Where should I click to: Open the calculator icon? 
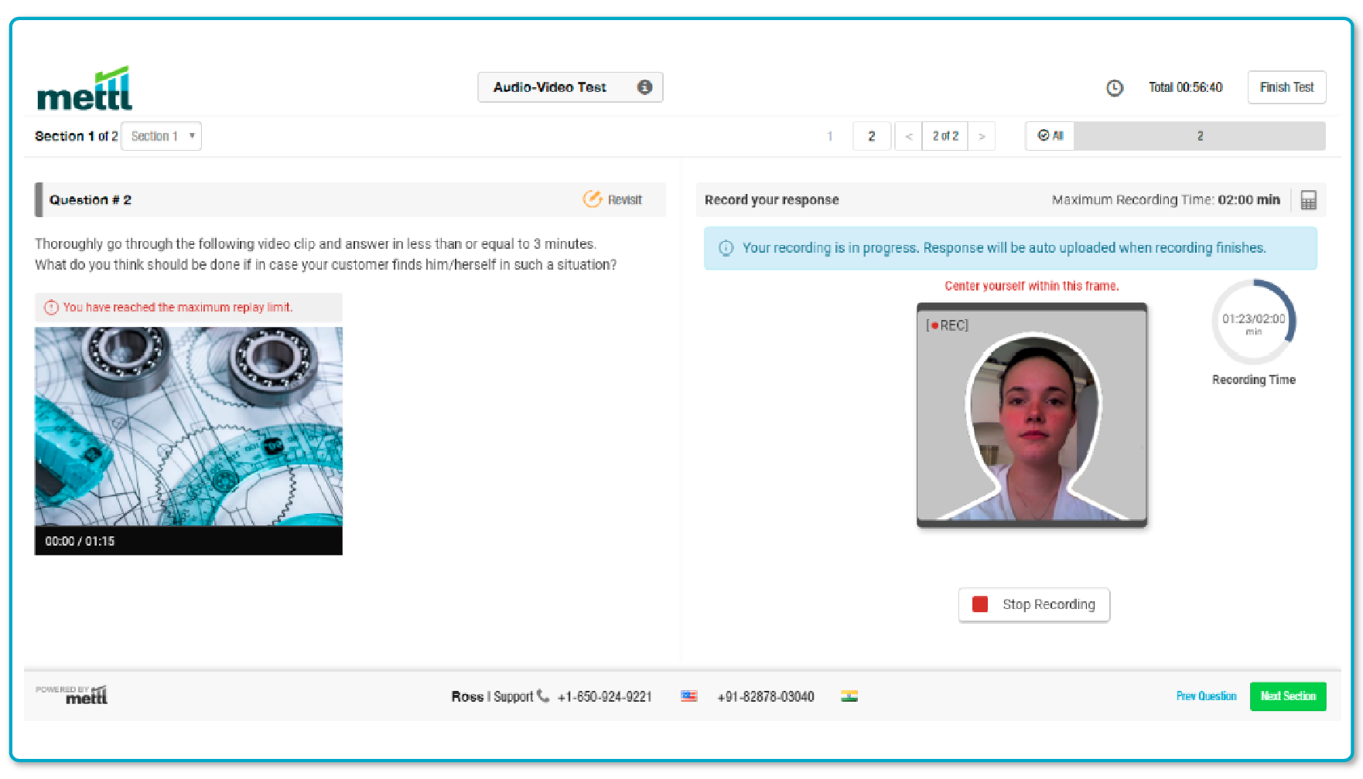[1309, 200]
